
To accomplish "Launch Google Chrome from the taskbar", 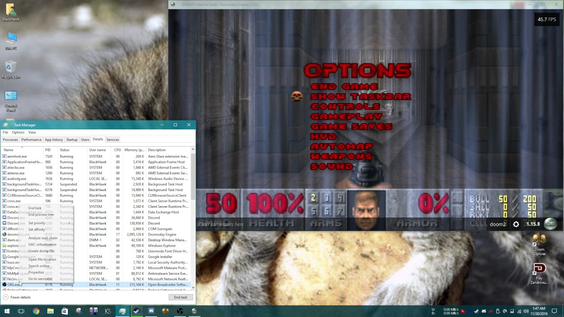I will (36, 311).
